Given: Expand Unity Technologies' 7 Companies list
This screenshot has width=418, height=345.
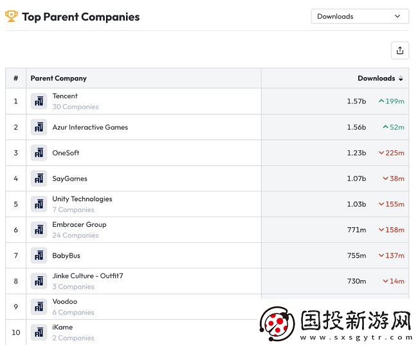Looking at the screenshot, I should pos(73,210).
